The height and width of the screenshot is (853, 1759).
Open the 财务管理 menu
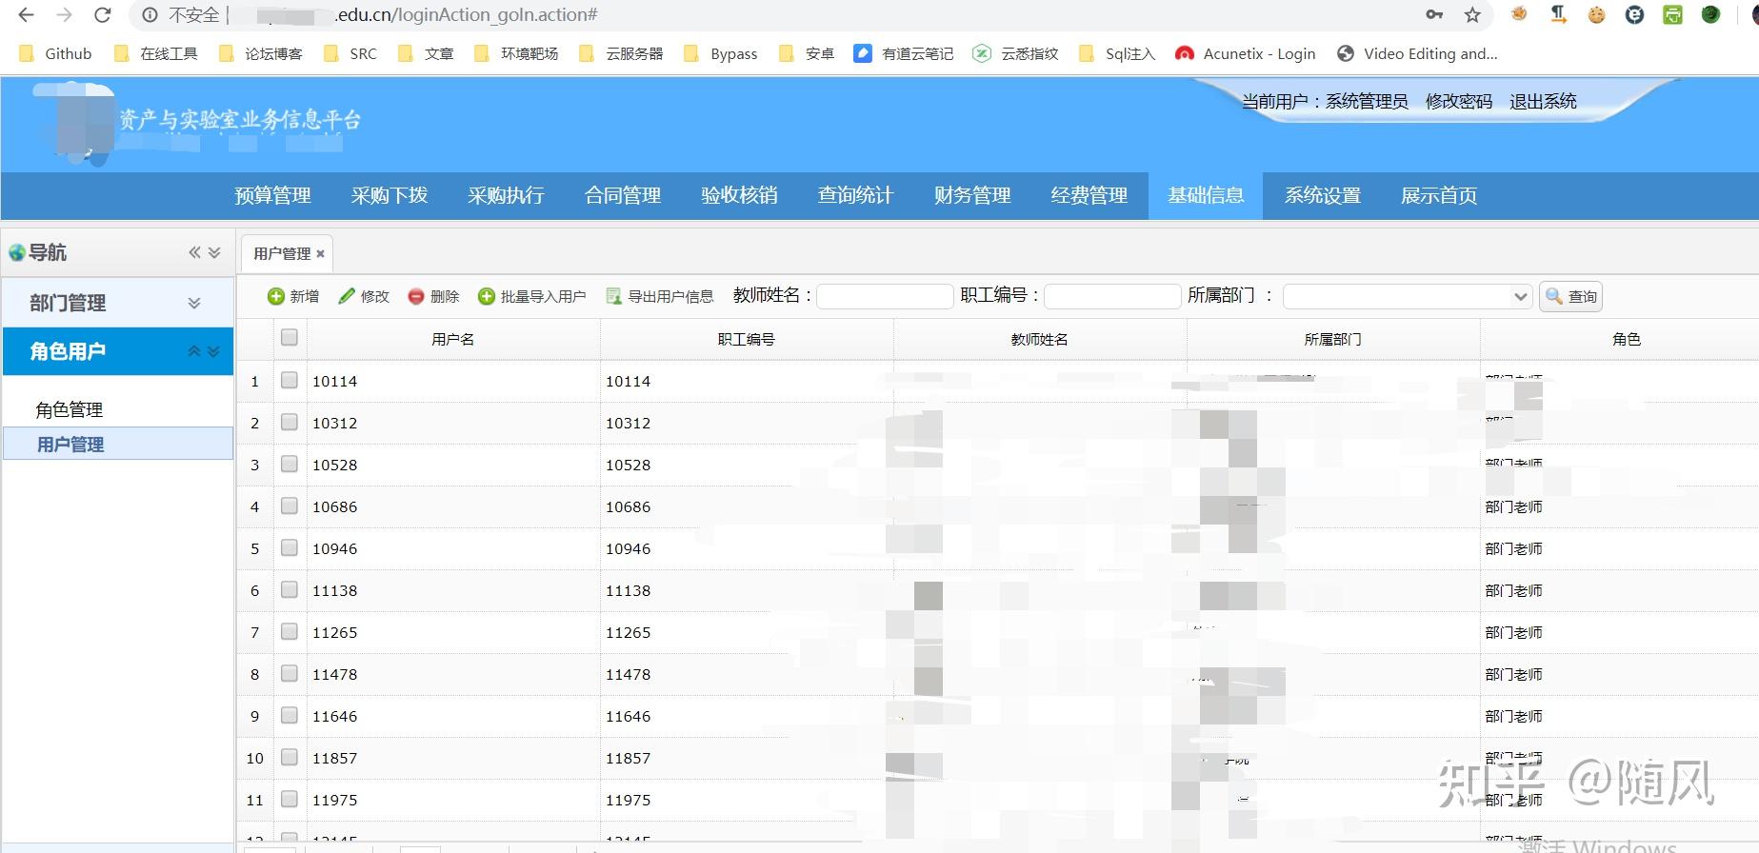(972, 196)
